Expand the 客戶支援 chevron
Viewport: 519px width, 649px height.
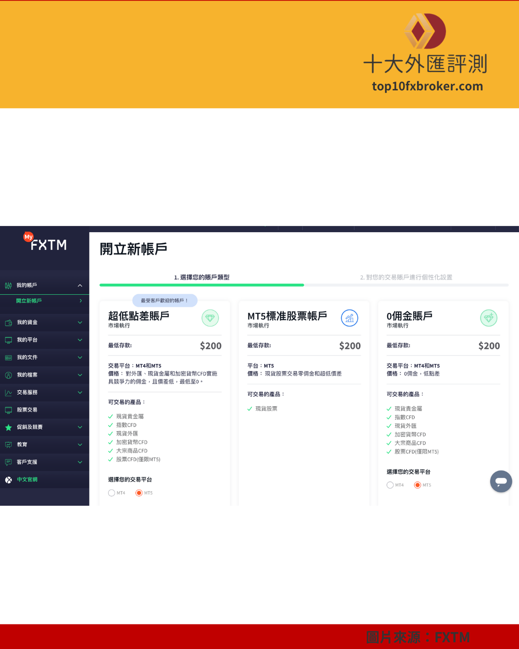(x=80, y=462)
